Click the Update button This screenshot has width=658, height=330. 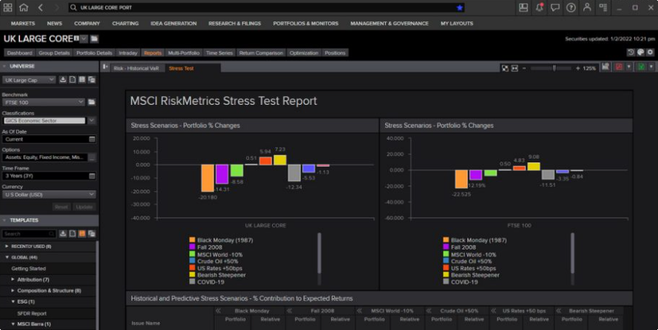point(87,207)
